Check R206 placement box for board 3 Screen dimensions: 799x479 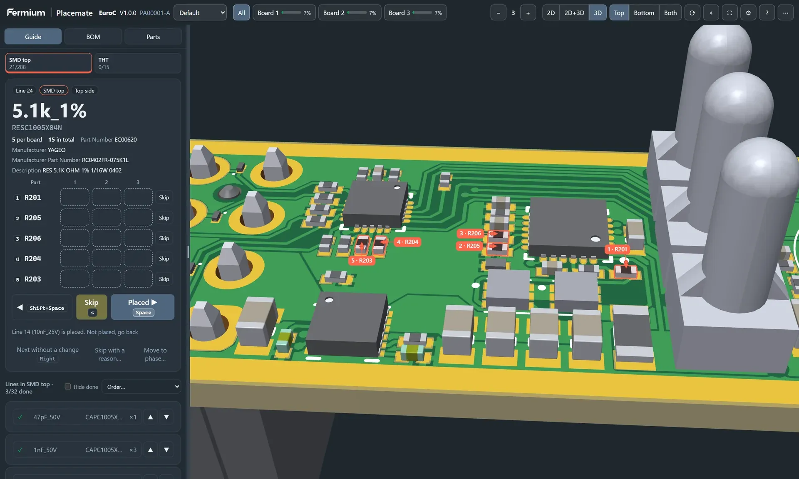pos(138,238)
